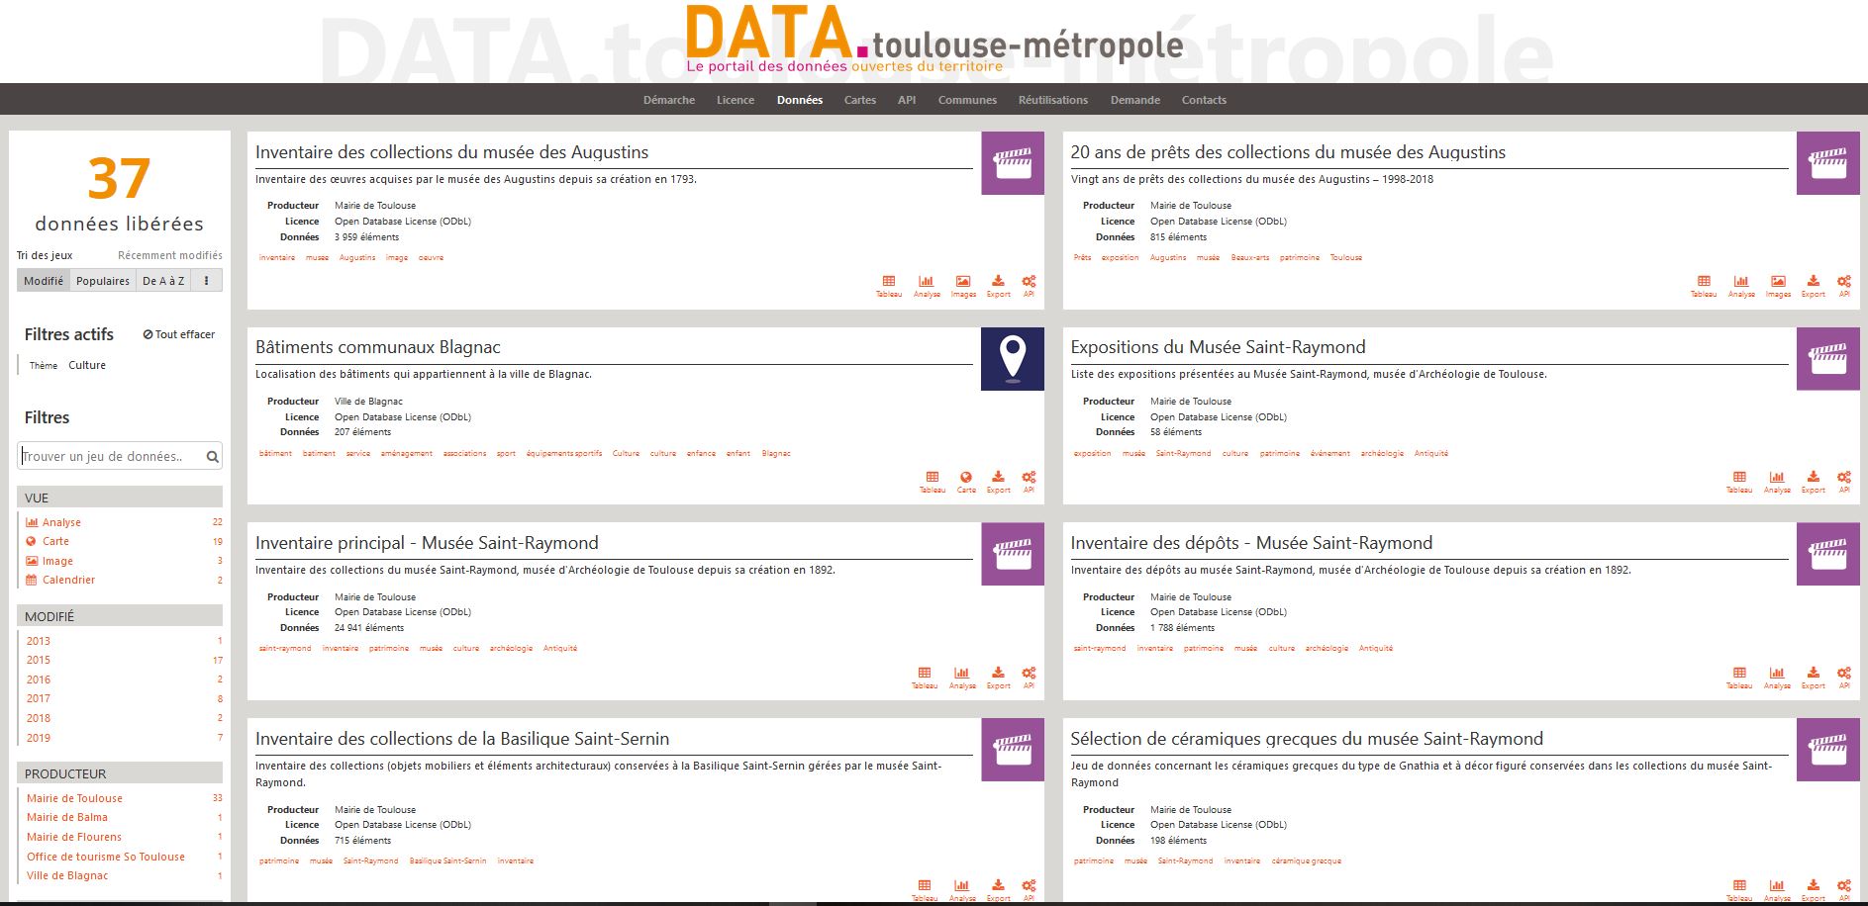Click Export icon on Expositions du Musée Saint-Raymond
The image size is (1868, 906).
tap(1813, 481)
